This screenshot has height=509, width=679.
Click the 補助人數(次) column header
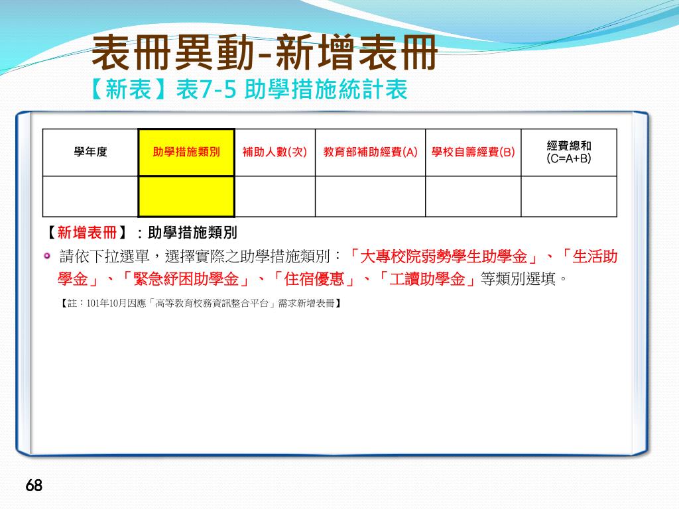275,152
